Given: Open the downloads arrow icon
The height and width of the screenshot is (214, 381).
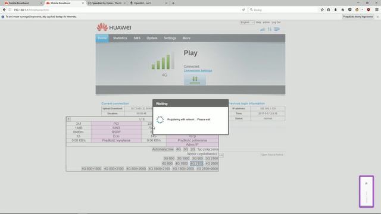Looking at the screenshot, I should tap(336, 10).
